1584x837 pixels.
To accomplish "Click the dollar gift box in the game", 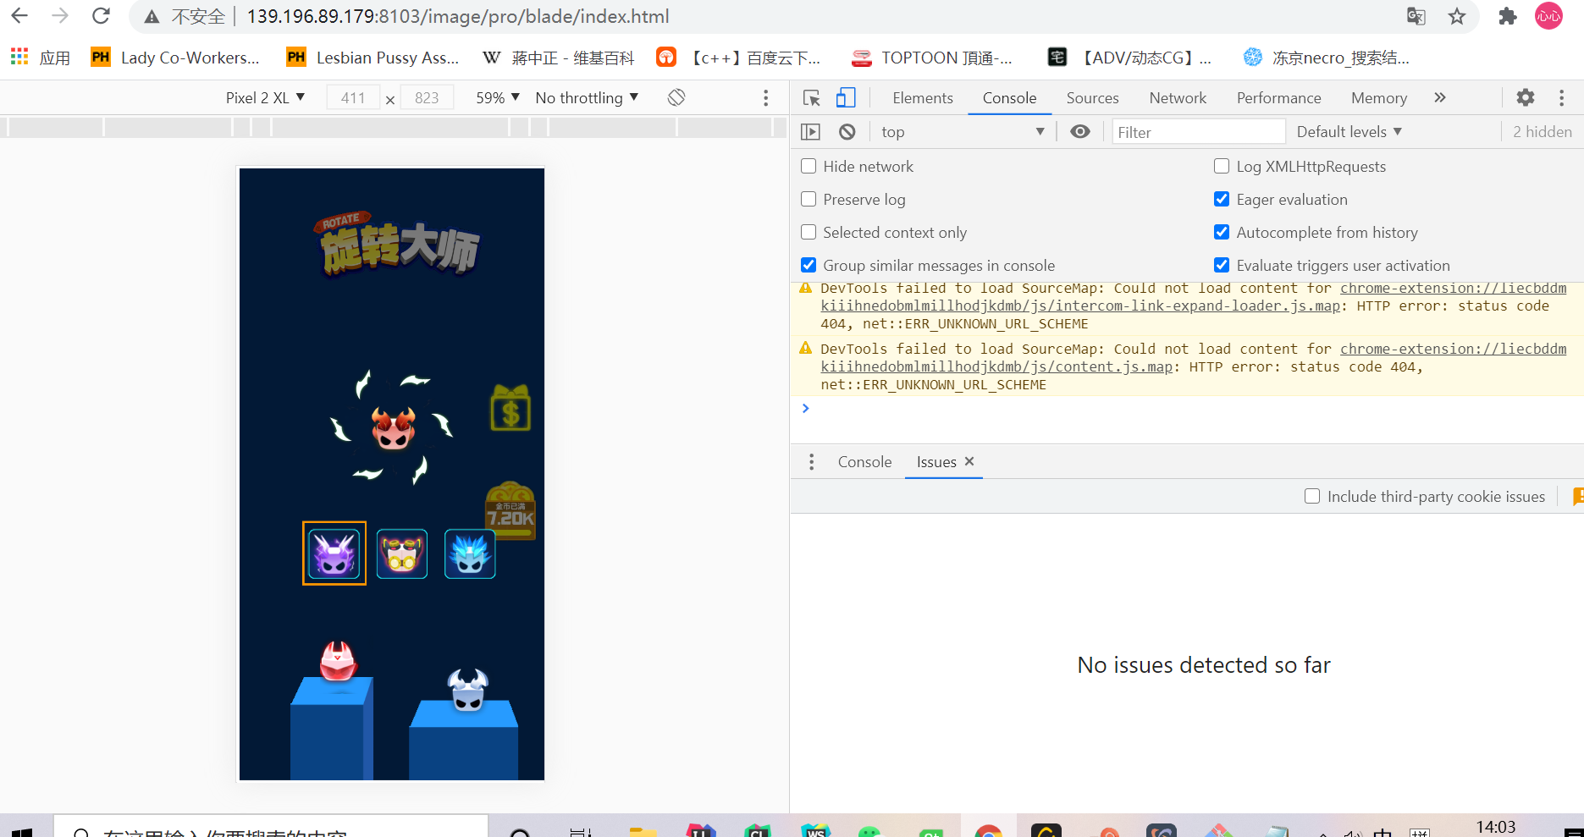I will coord(511,409).
